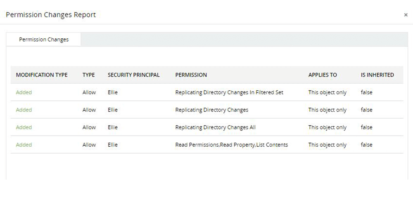The image size is (413, 206).
Task: Click Added in the Replicating Directory Changes All row
Action: [24, 127]
